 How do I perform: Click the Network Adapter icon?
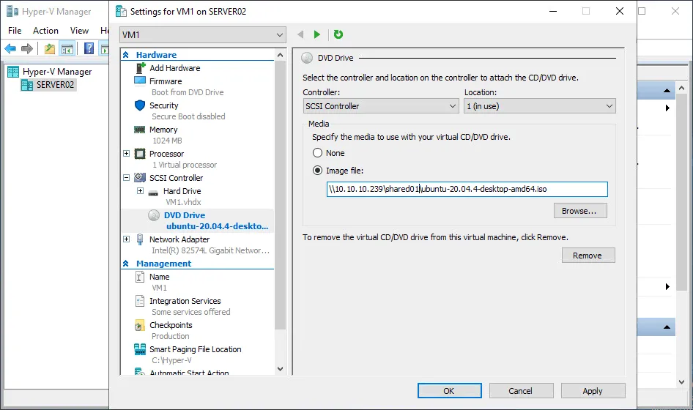[140, 239]
